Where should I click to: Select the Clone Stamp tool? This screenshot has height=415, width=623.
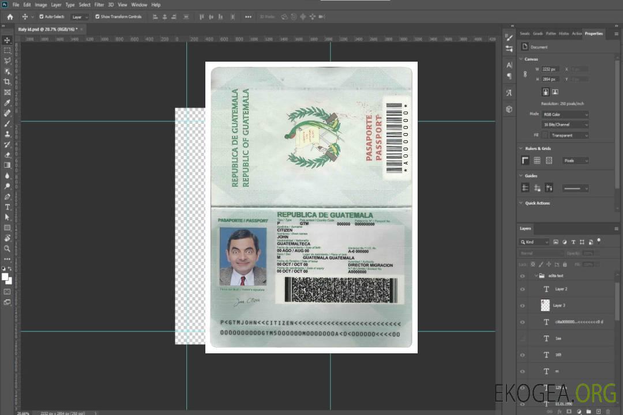7,134
